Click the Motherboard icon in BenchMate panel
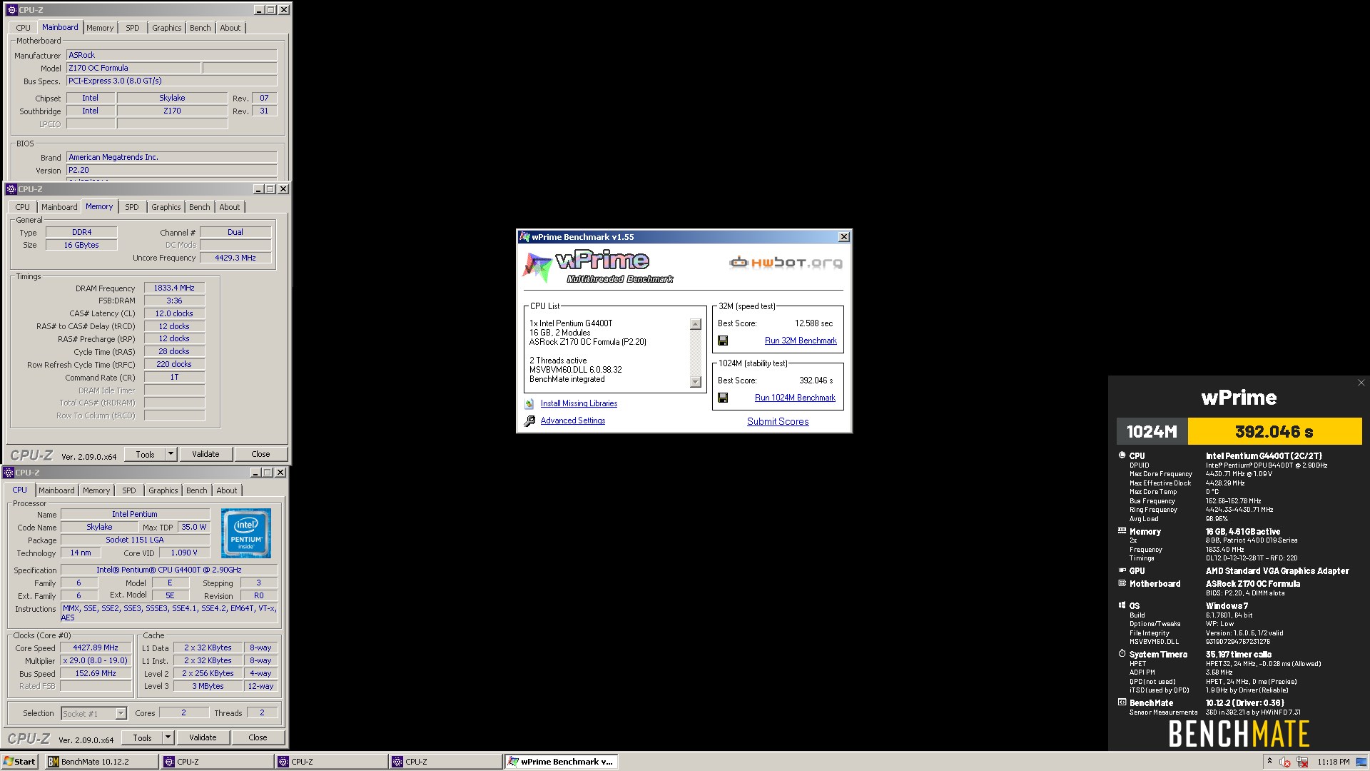The height and width of the screenshot is (771, 1370). pyautogui.click(x=1122, y=583)
